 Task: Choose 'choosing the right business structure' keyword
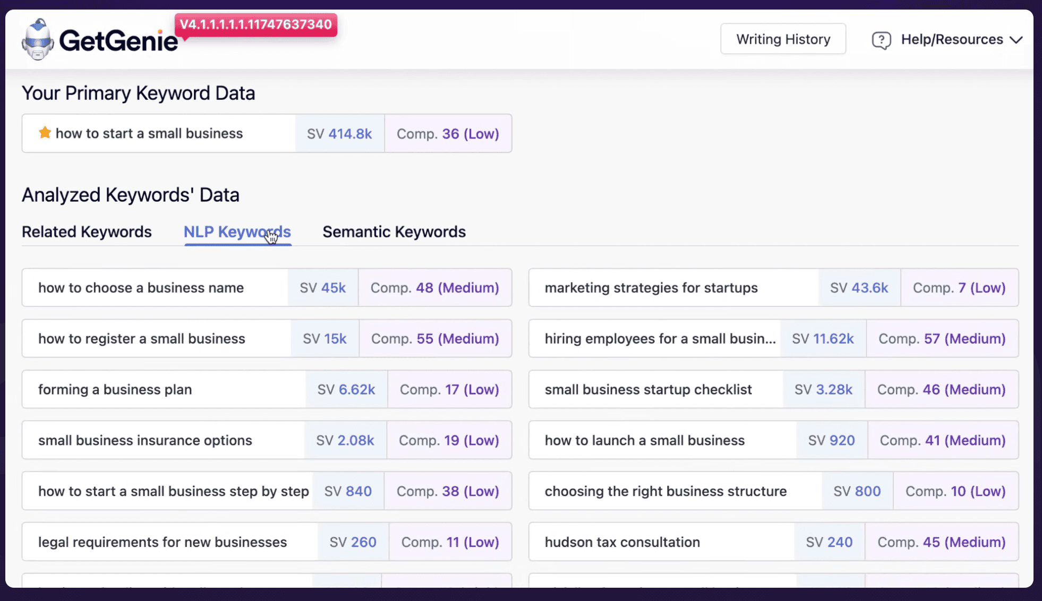[665, 491]
